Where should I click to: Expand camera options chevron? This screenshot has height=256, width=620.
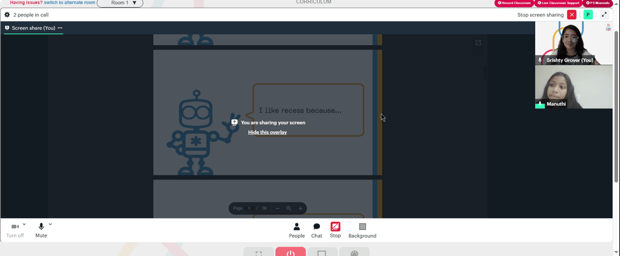pyautogui.click(x=24, y=224)
